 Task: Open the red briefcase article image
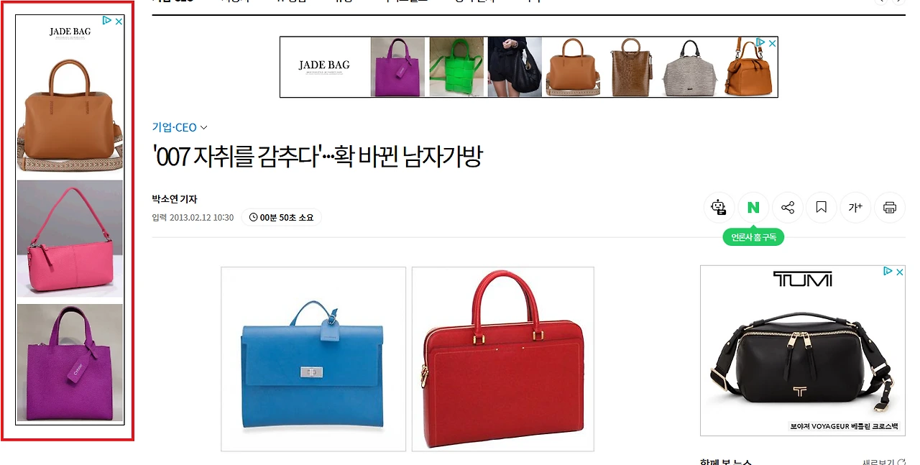pyautogui.click(x=503, y=359)
